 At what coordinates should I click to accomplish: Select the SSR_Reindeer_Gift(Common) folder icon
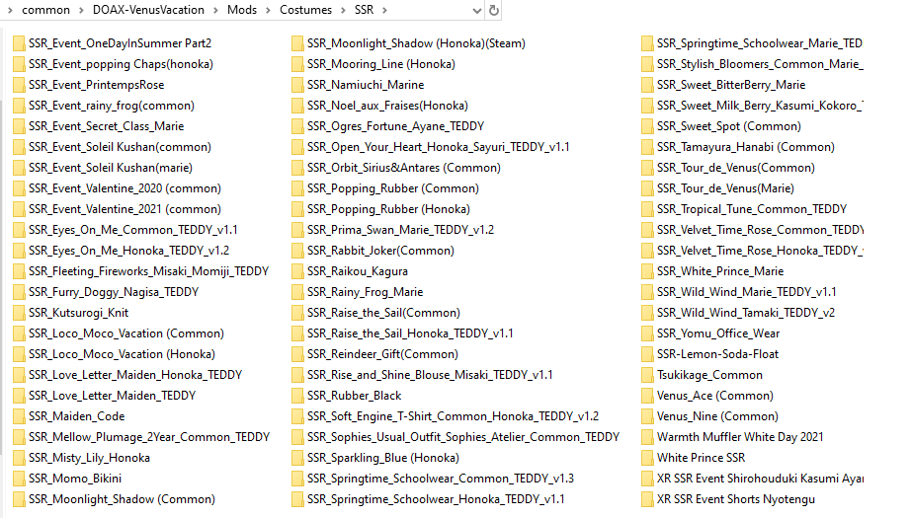tap(297, 354)
